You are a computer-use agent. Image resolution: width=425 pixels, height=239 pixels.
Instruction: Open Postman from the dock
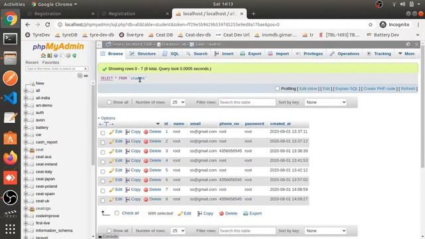point(11,78)
